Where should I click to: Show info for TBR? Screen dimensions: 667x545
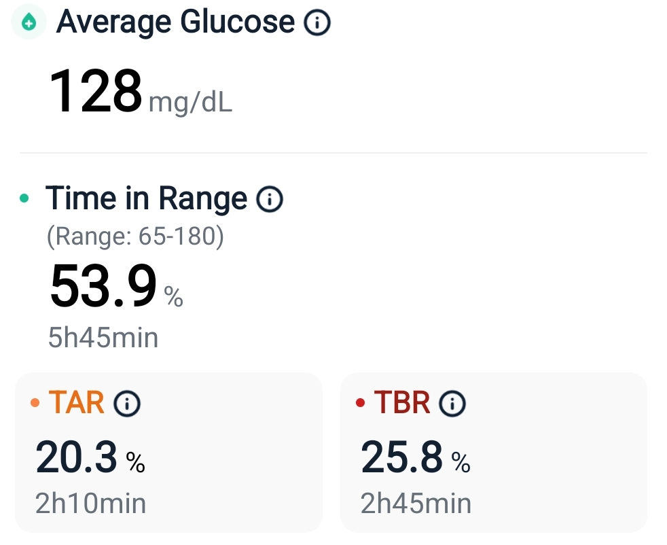[x=452, y=404]
